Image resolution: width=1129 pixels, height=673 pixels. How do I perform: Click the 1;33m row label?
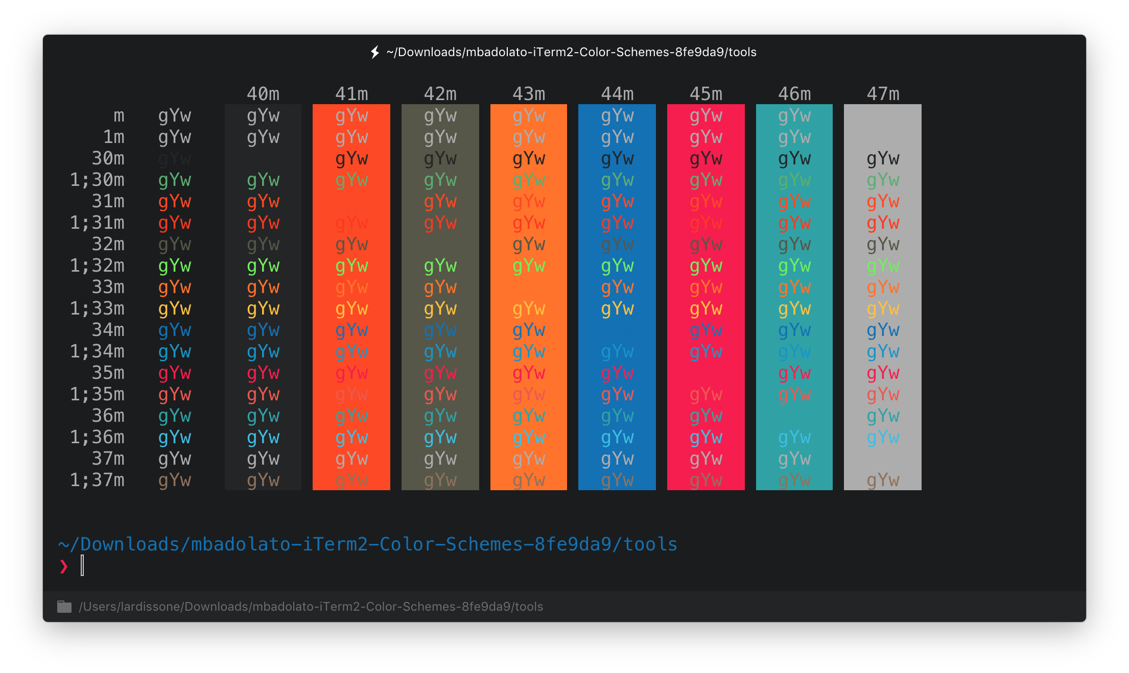[x=97, y=308]
